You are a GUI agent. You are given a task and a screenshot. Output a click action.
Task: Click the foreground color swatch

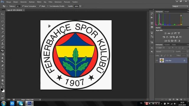pos(2,90)
